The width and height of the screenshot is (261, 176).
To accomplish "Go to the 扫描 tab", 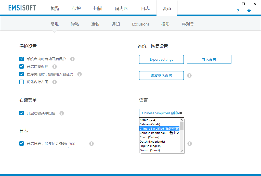I will click(x=98, y=8).
